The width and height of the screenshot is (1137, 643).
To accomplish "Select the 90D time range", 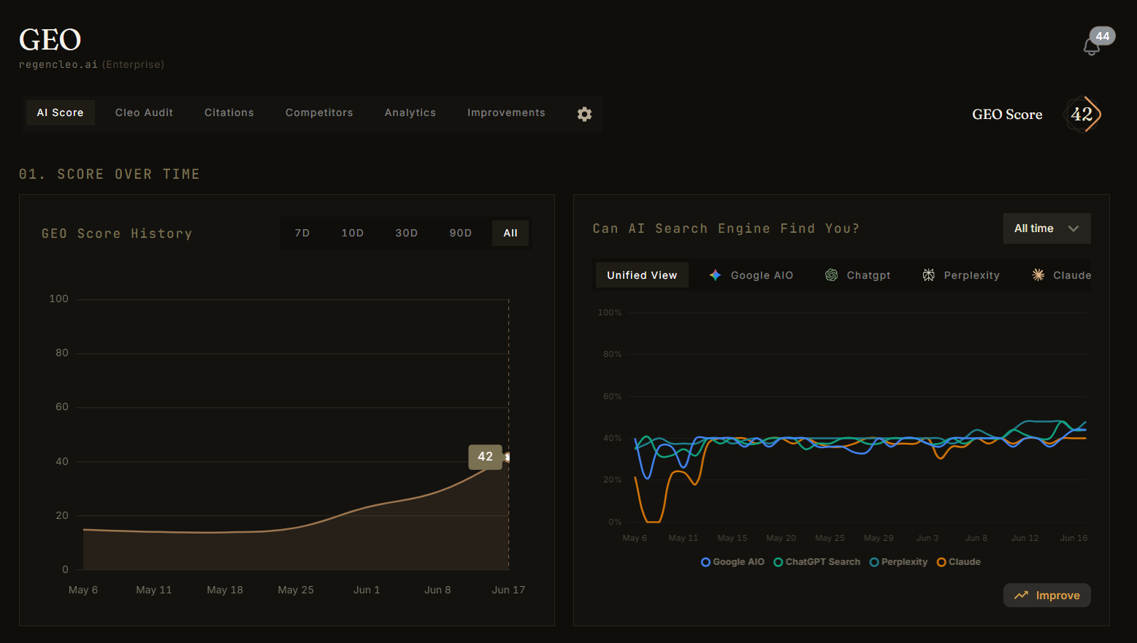I will tap(461, 233).
